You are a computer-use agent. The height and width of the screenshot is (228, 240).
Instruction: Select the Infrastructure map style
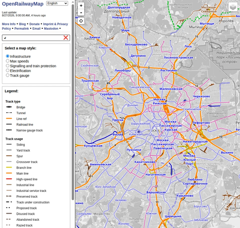click(7, 56)
